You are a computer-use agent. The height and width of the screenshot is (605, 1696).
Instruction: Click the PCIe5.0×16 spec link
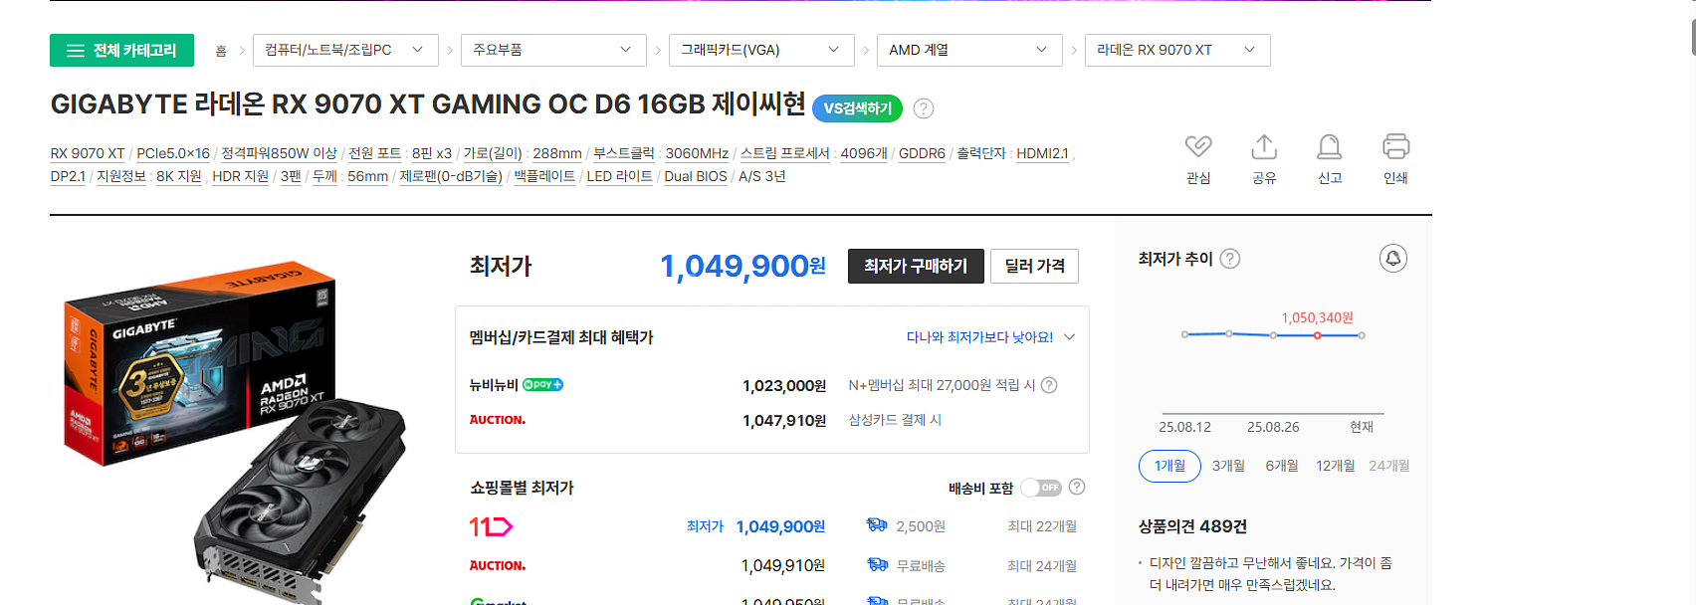pyautogui.click(x=173, y=153)
